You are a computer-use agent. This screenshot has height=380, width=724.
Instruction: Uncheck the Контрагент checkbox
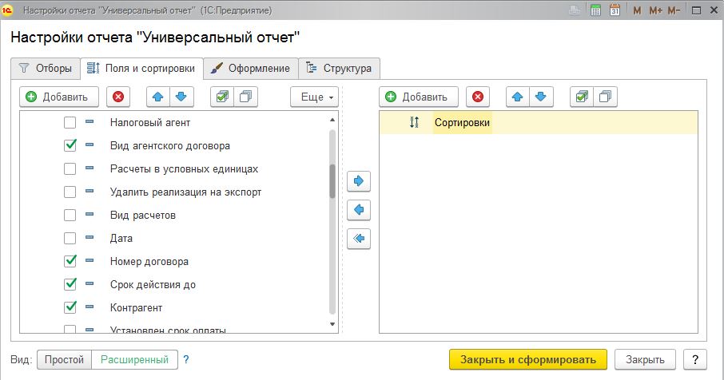(x=70, y=307)
